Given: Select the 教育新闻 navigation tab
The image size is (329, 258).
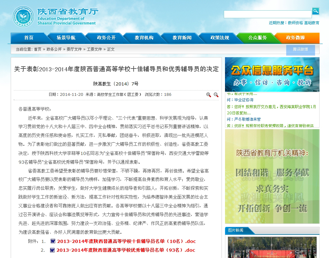Looking at the screenshot, I should pos(182,38).
